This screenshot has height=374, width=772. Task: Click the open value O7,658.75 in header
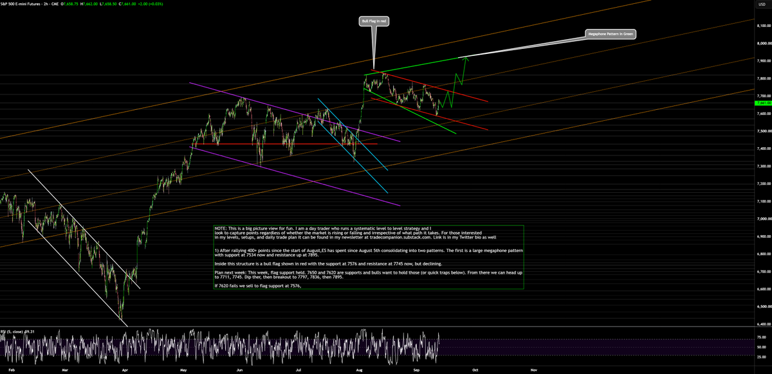pos(69,3)
